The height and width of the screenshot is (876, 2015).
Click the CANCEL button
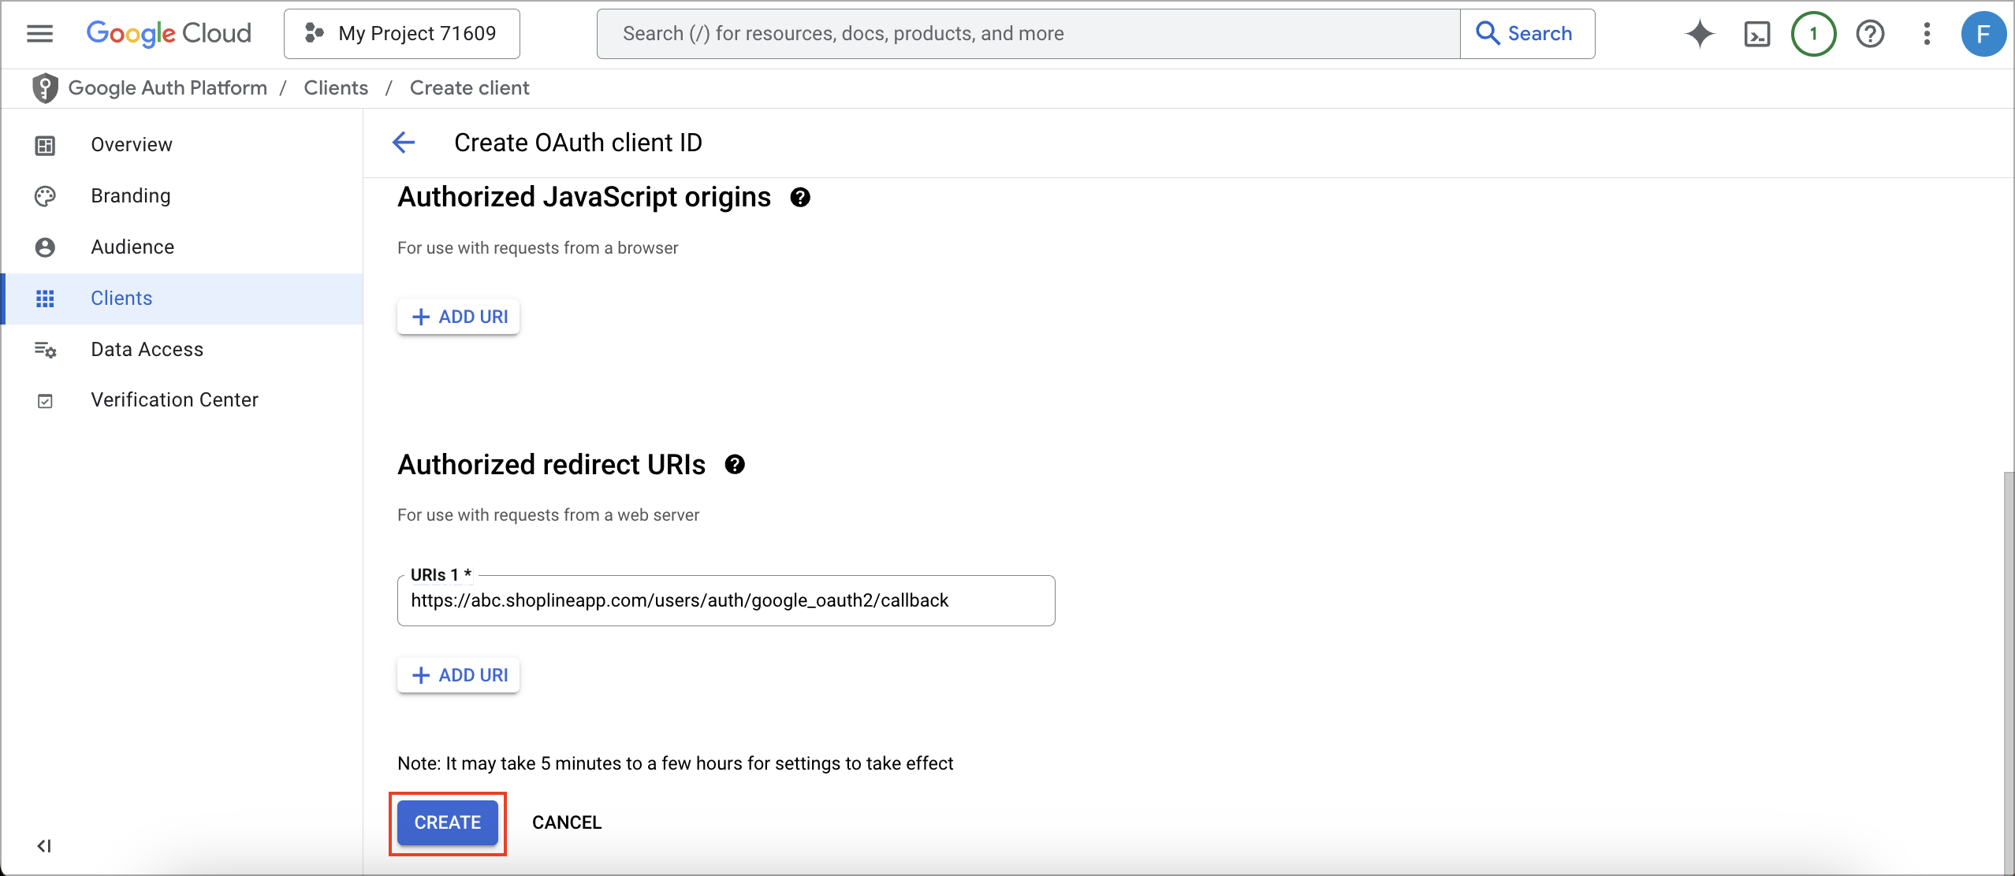tap(567, 822)
